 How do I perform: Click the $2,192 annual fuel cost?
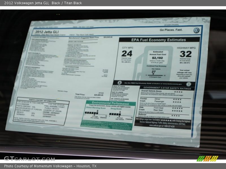158,58
